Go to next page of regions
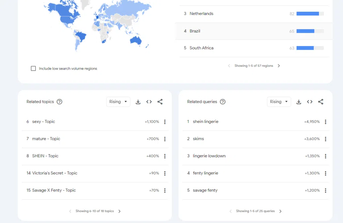This screenshot has width=343, height=223. [x=279, y=66]
